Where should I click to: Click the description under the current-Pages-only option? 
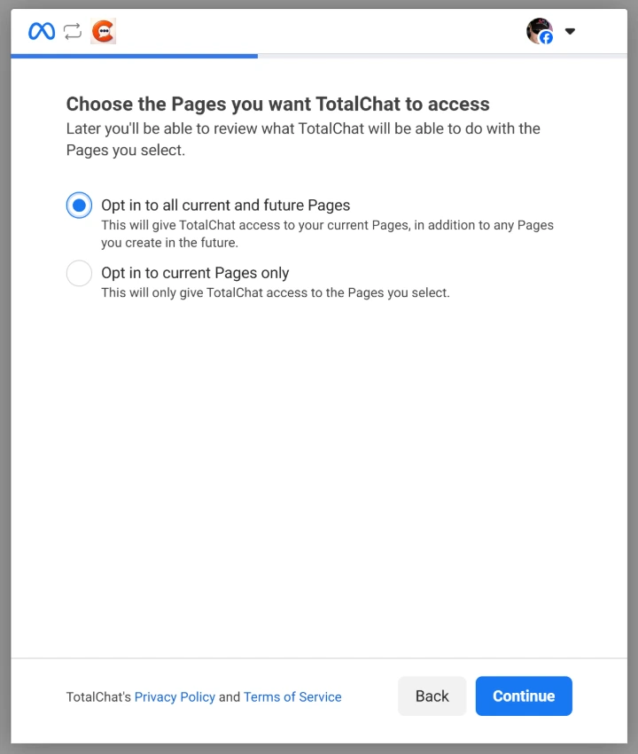[275, 292]
